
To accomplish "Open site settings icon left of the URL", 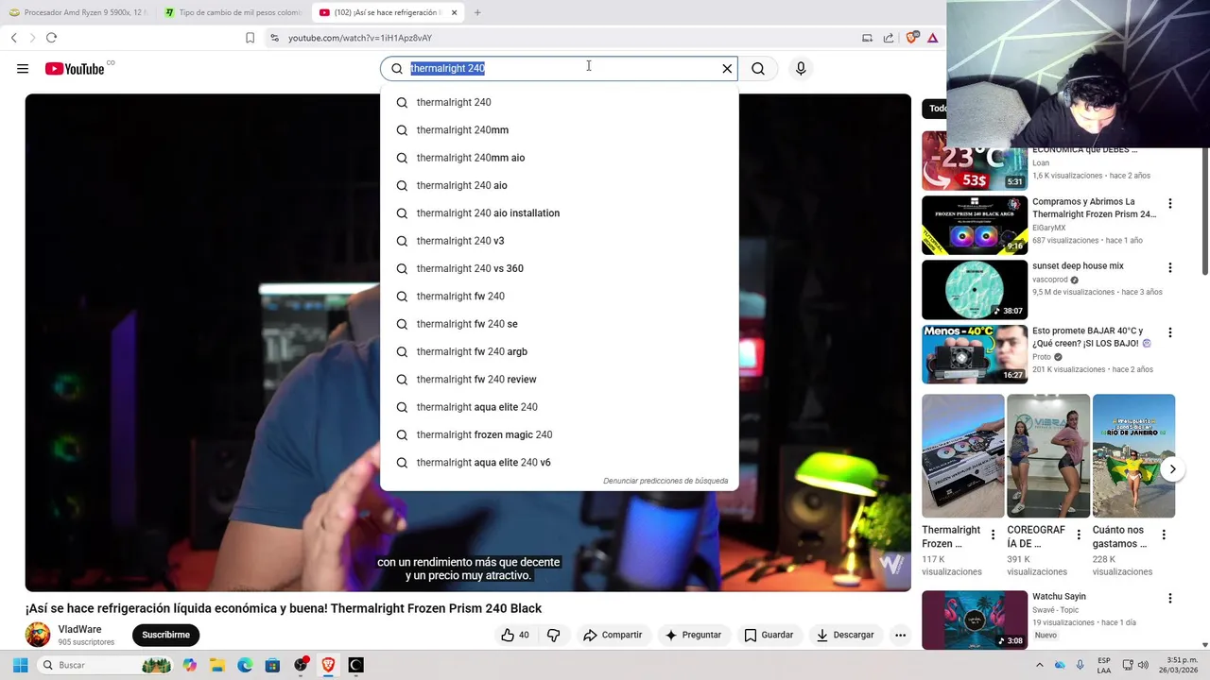I will pos(274,38).
